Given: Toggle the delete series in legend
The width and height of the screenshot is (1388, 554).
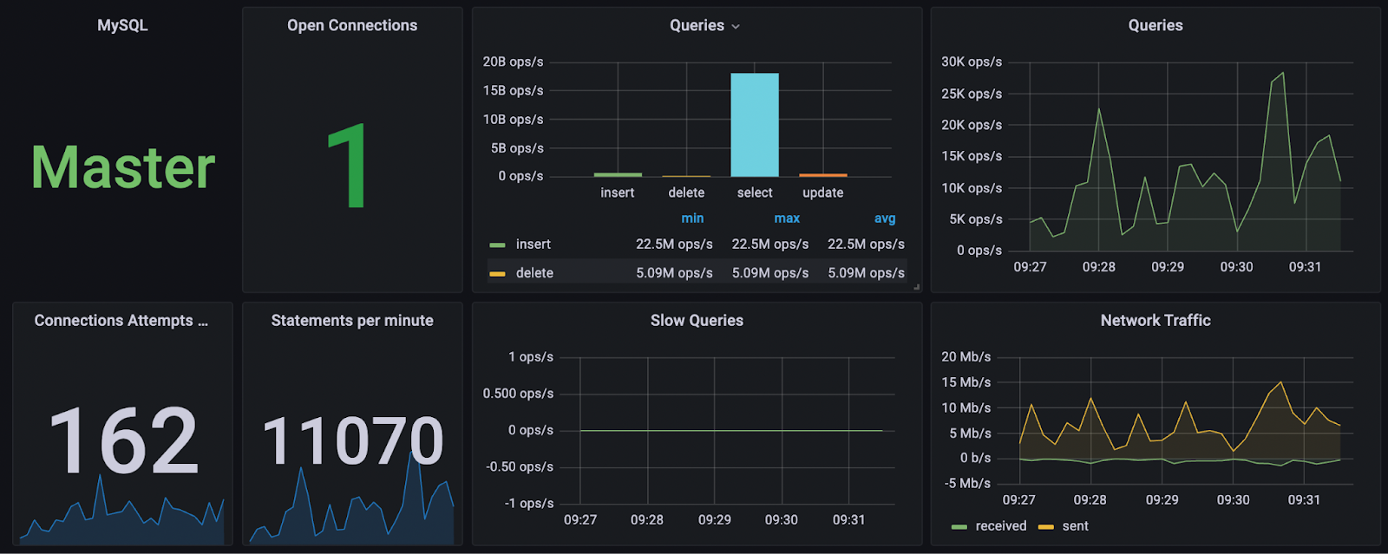Looking at the screenshot, I should (534, 273).
